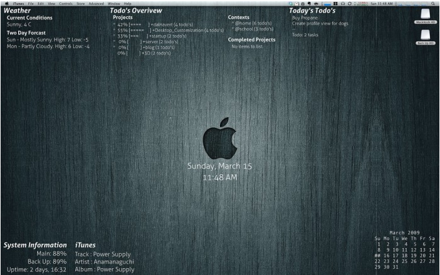Click the network speed meter in menu bar
Image resolution: width=440 pixels, height=275 pixels.
[x=361, y=4]
